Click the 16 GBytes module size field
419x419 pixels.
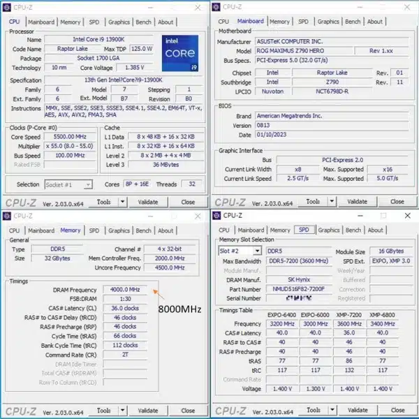391,251
